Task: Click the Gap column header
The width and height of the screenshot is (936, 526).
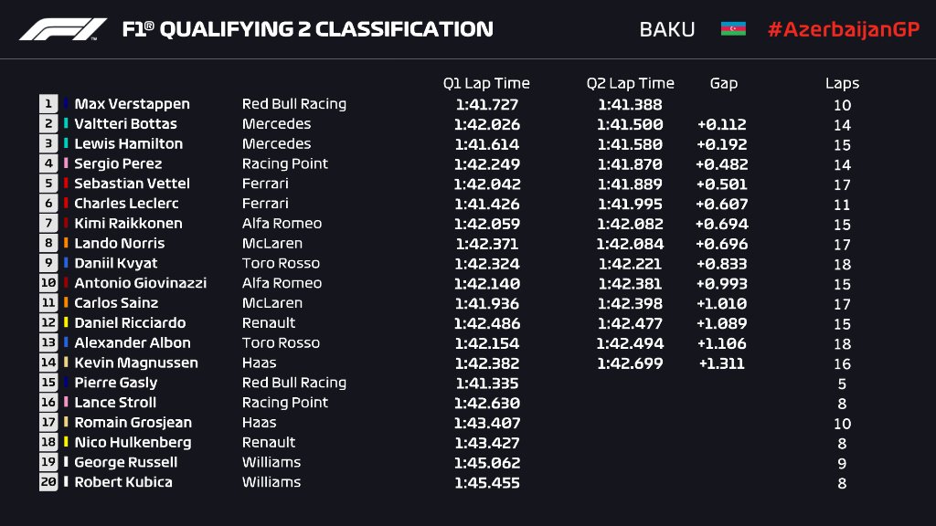Action: 723,83
